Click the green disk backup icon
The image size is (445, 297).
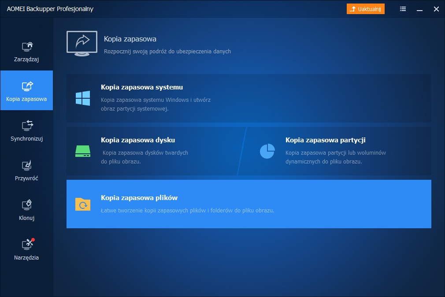83,151
